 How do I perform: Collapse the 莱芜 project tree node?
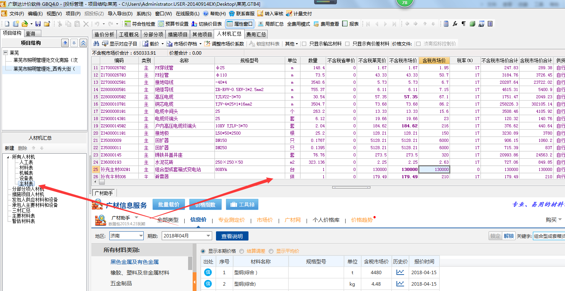click(5, 53)
